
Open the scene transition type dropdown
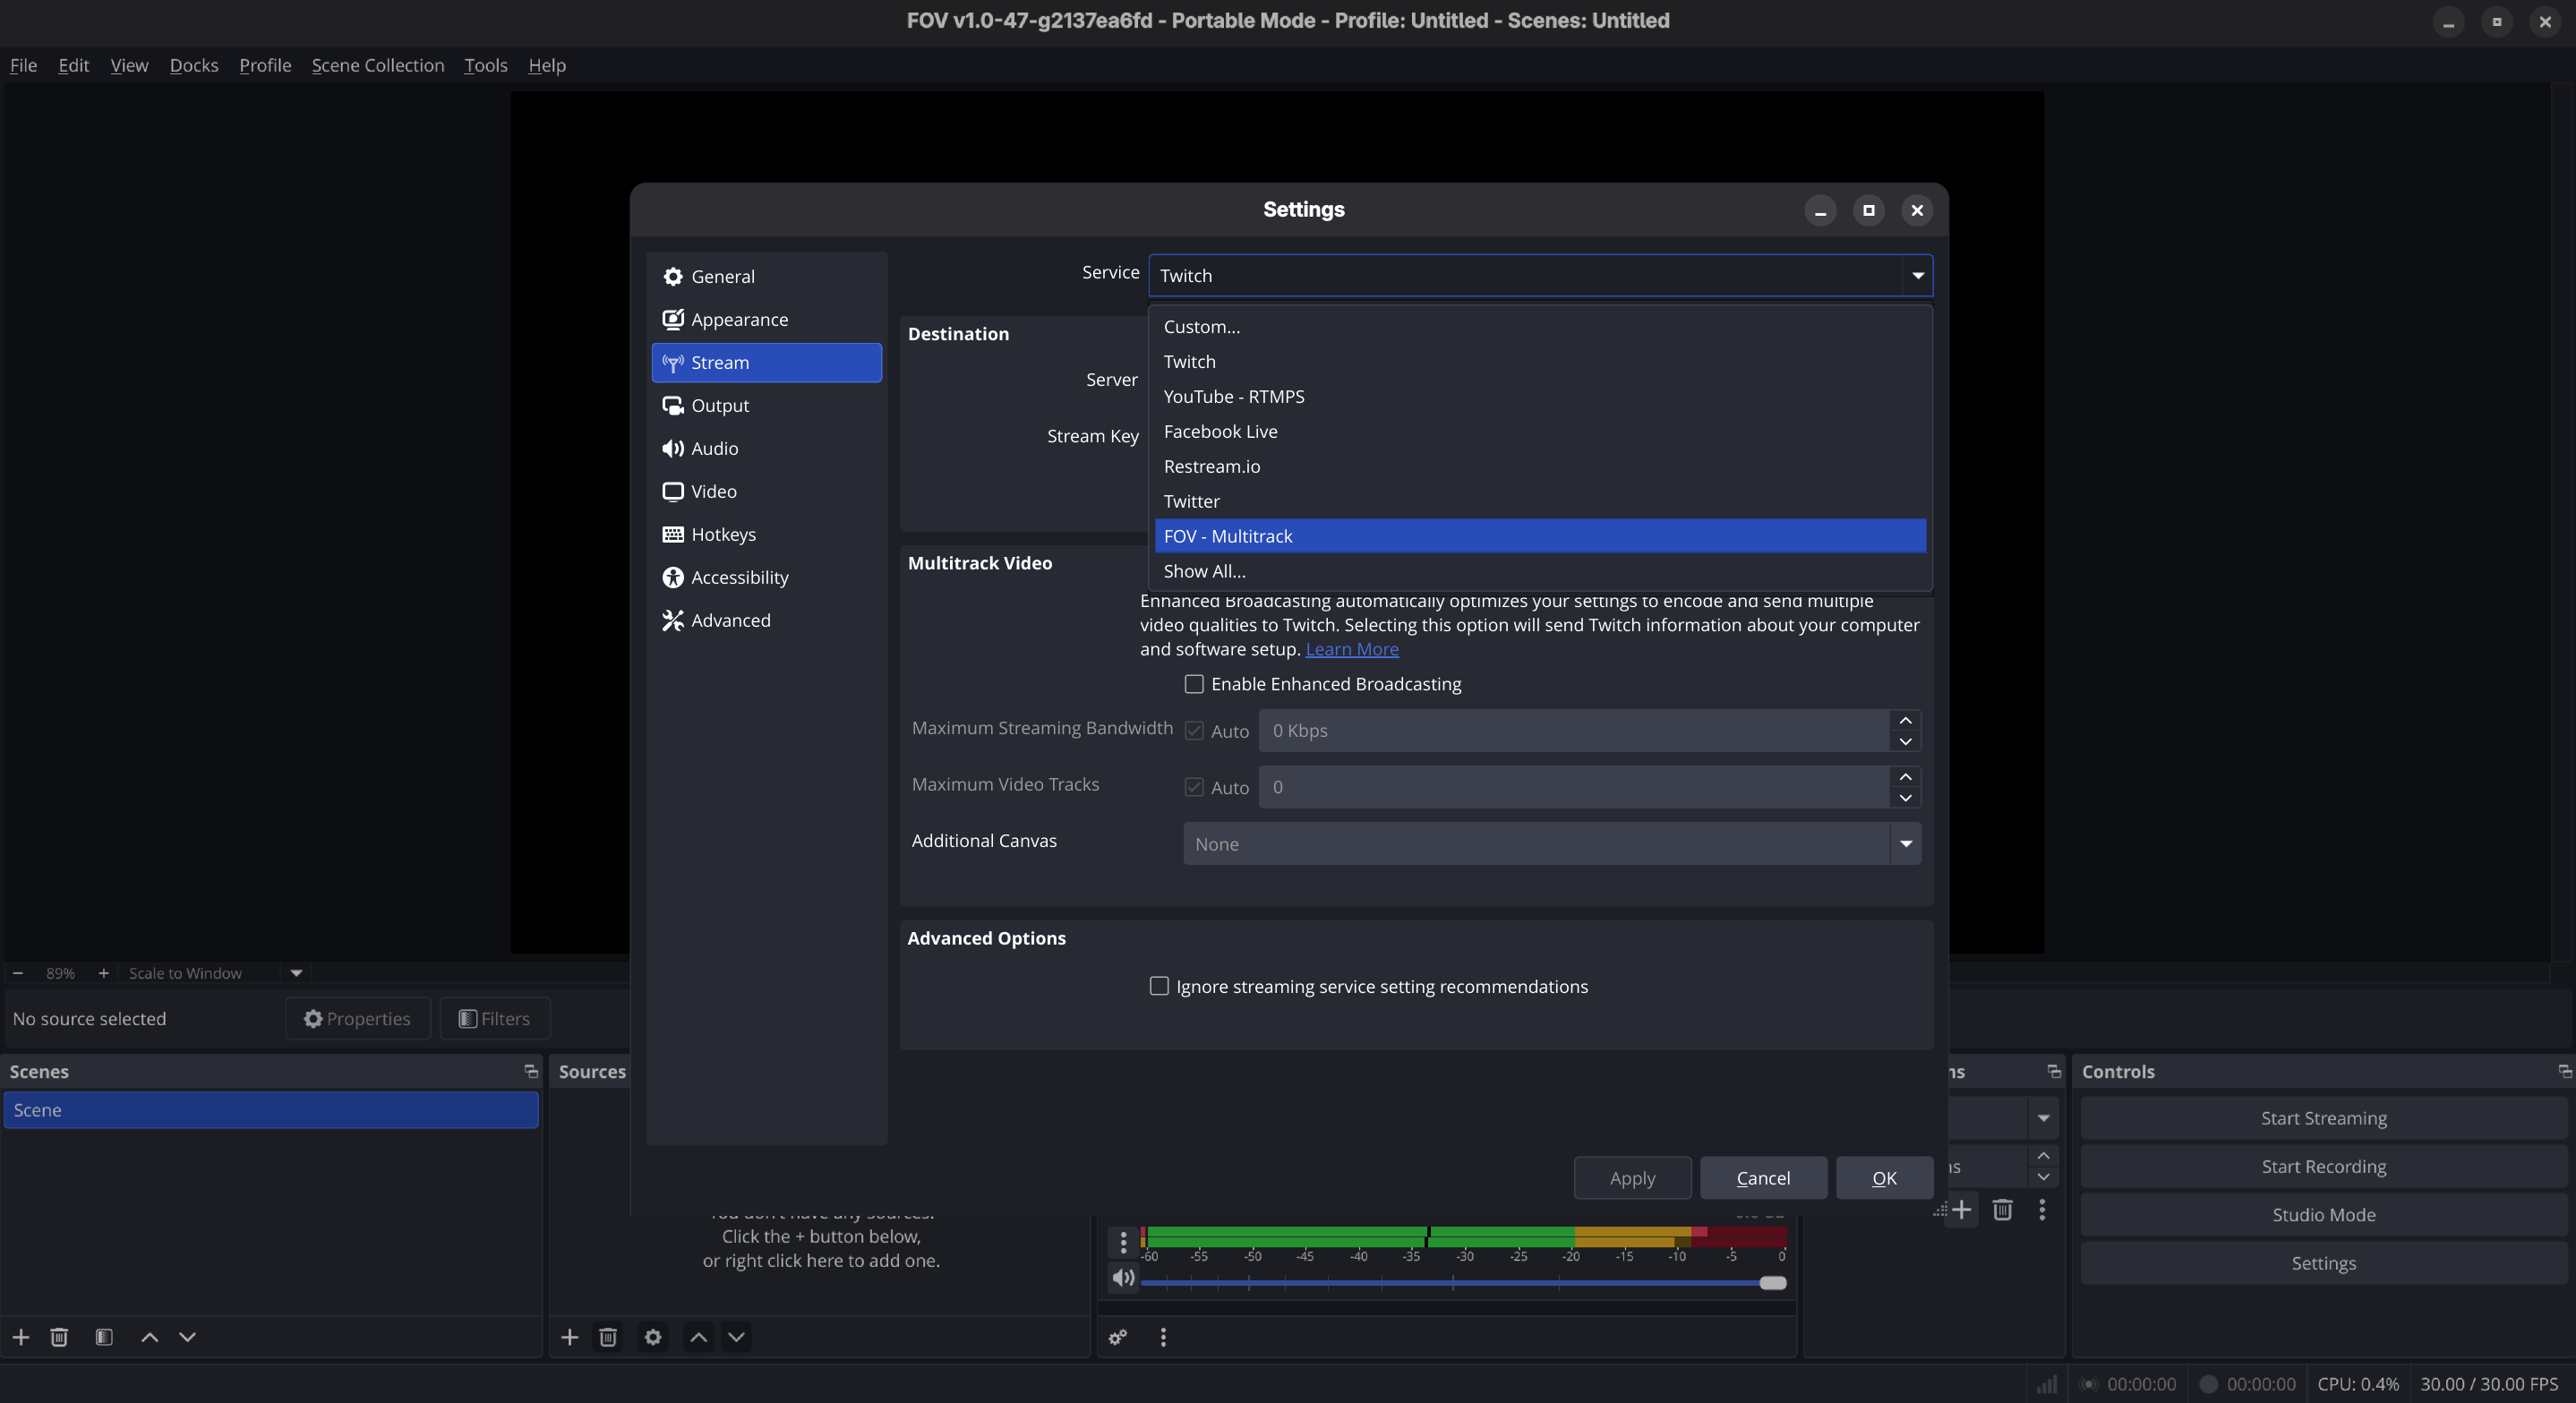(x=2043, y=1118)
